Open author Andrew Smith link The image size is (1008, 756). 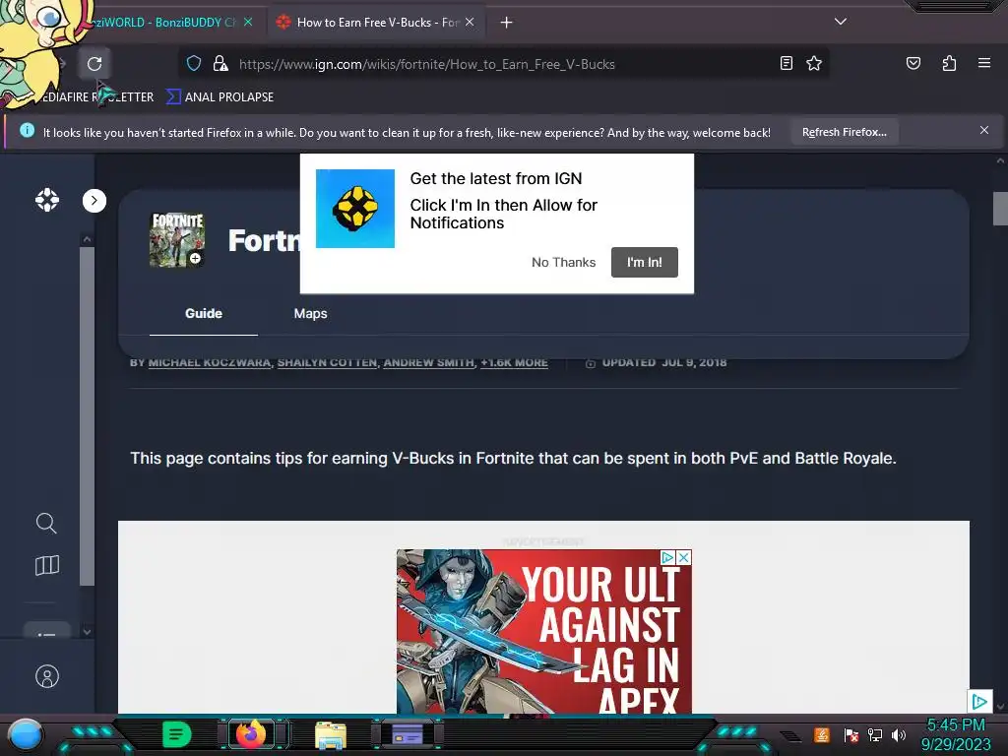pyautogui.click(x=429, y=362)
